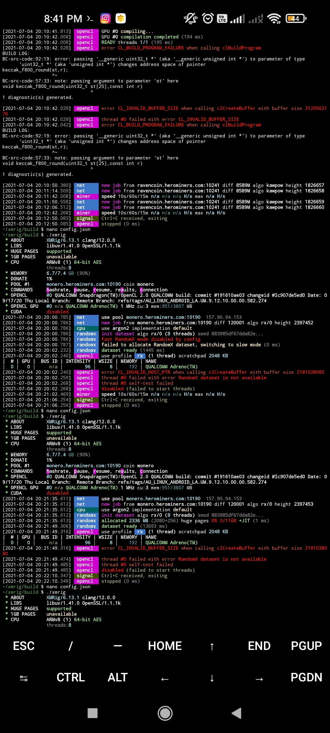Toggle the ALT modifier key
330x733 pixels.
click(118, 678)
